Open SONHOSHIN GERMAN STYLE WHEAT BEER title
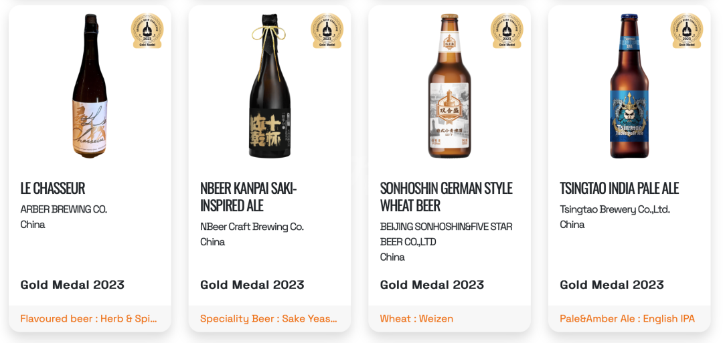Image resolution: width=723 pixels, height=343 pixels. (447, 197)
